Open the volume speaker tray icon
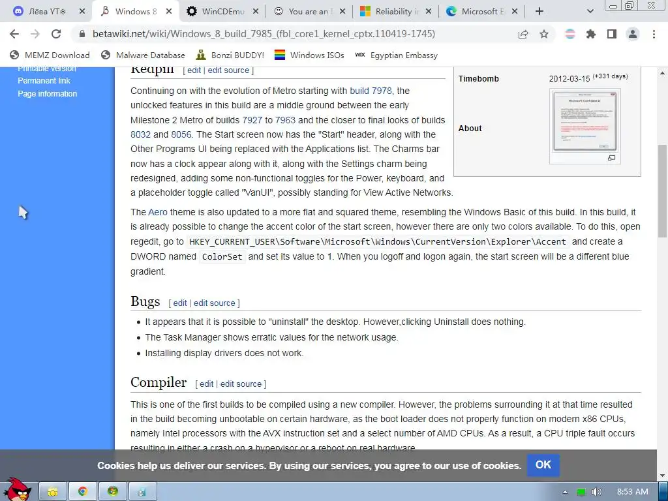 tap(596, 492)
